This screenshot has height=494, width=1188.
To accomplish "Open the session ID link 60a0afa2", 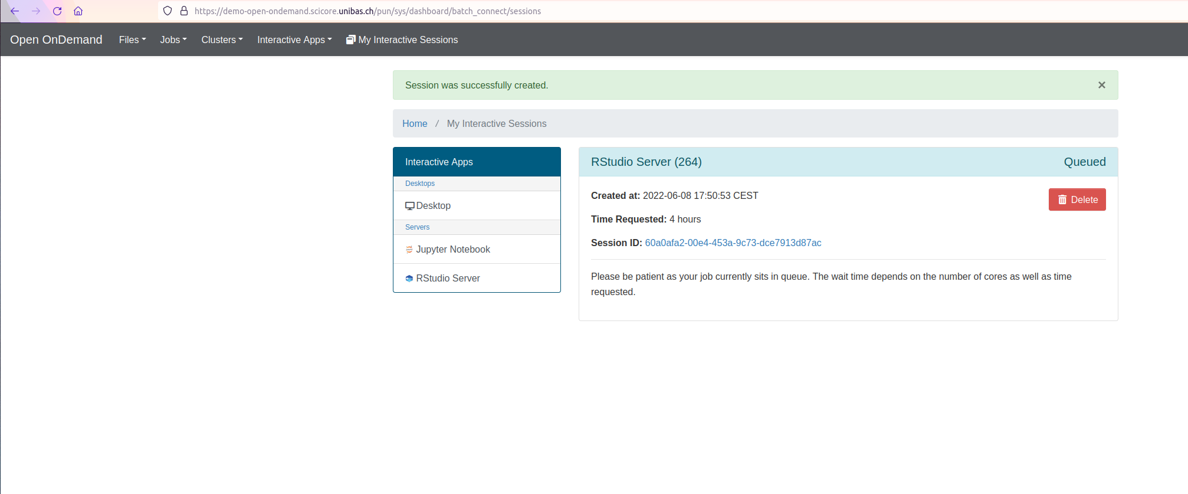I will coord(733,243).
